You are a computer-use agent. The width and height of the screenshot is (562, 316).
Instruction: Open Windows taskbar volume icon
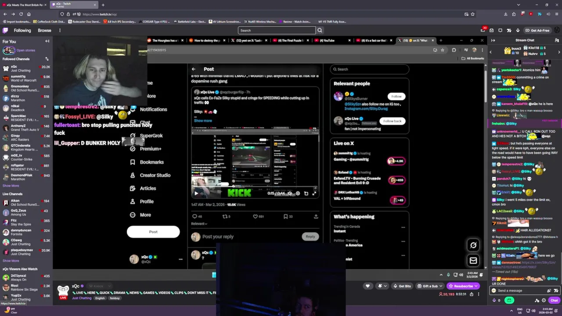(x=533, y=311)
